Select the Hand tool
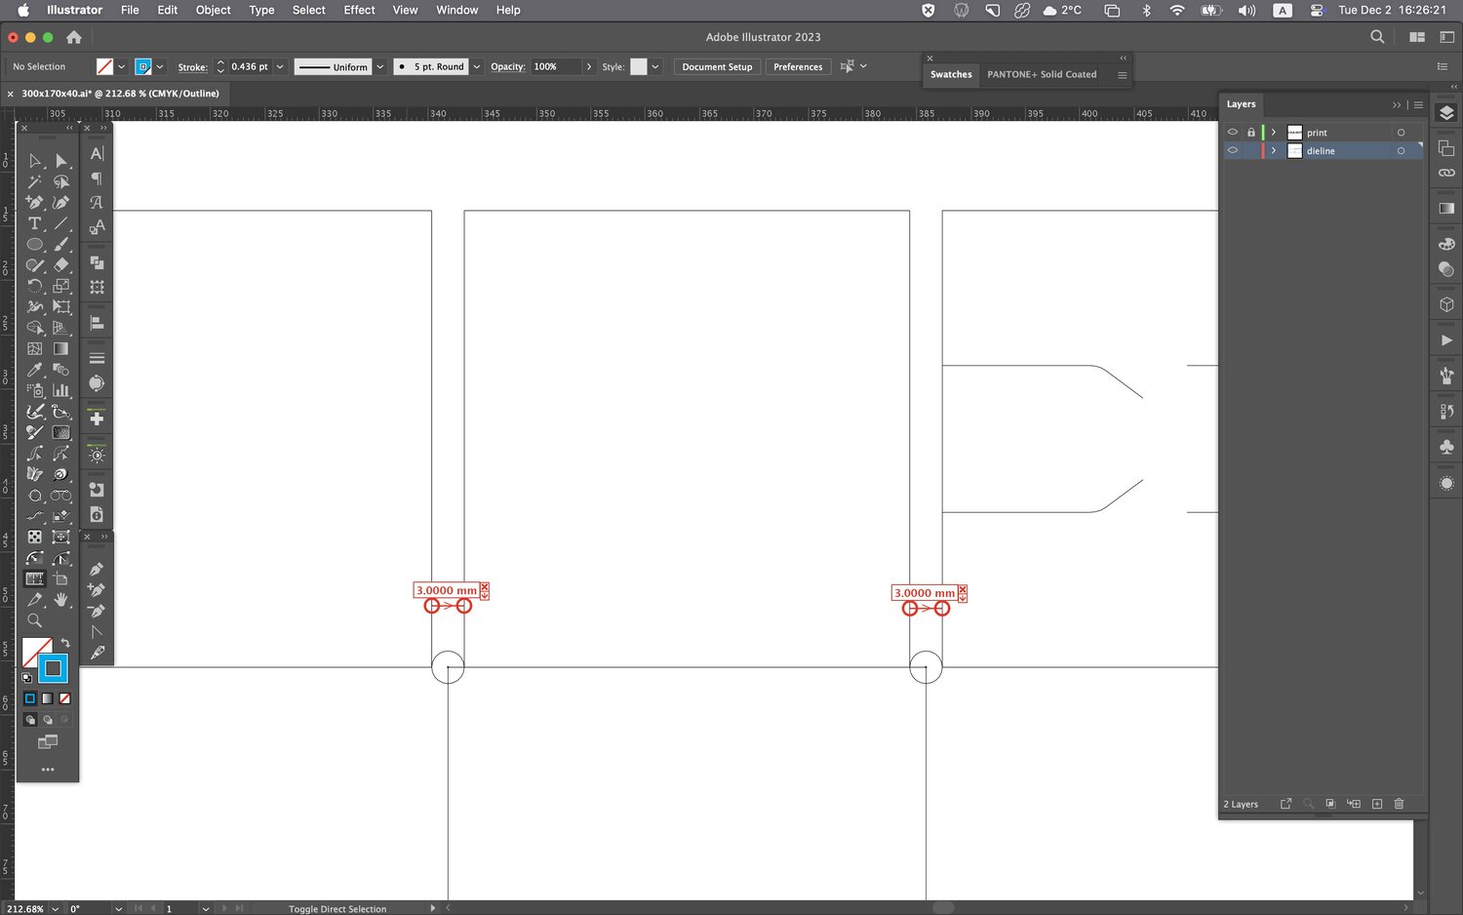This screenshot has width=1463, height=915. (x=61, y=600)
